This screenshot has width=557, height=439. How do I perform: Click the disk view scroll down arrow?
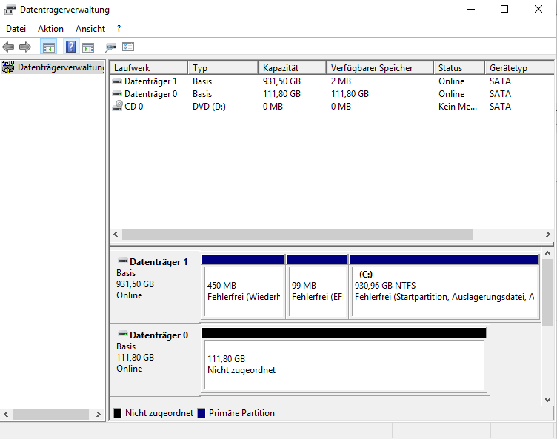click(548, 400)
